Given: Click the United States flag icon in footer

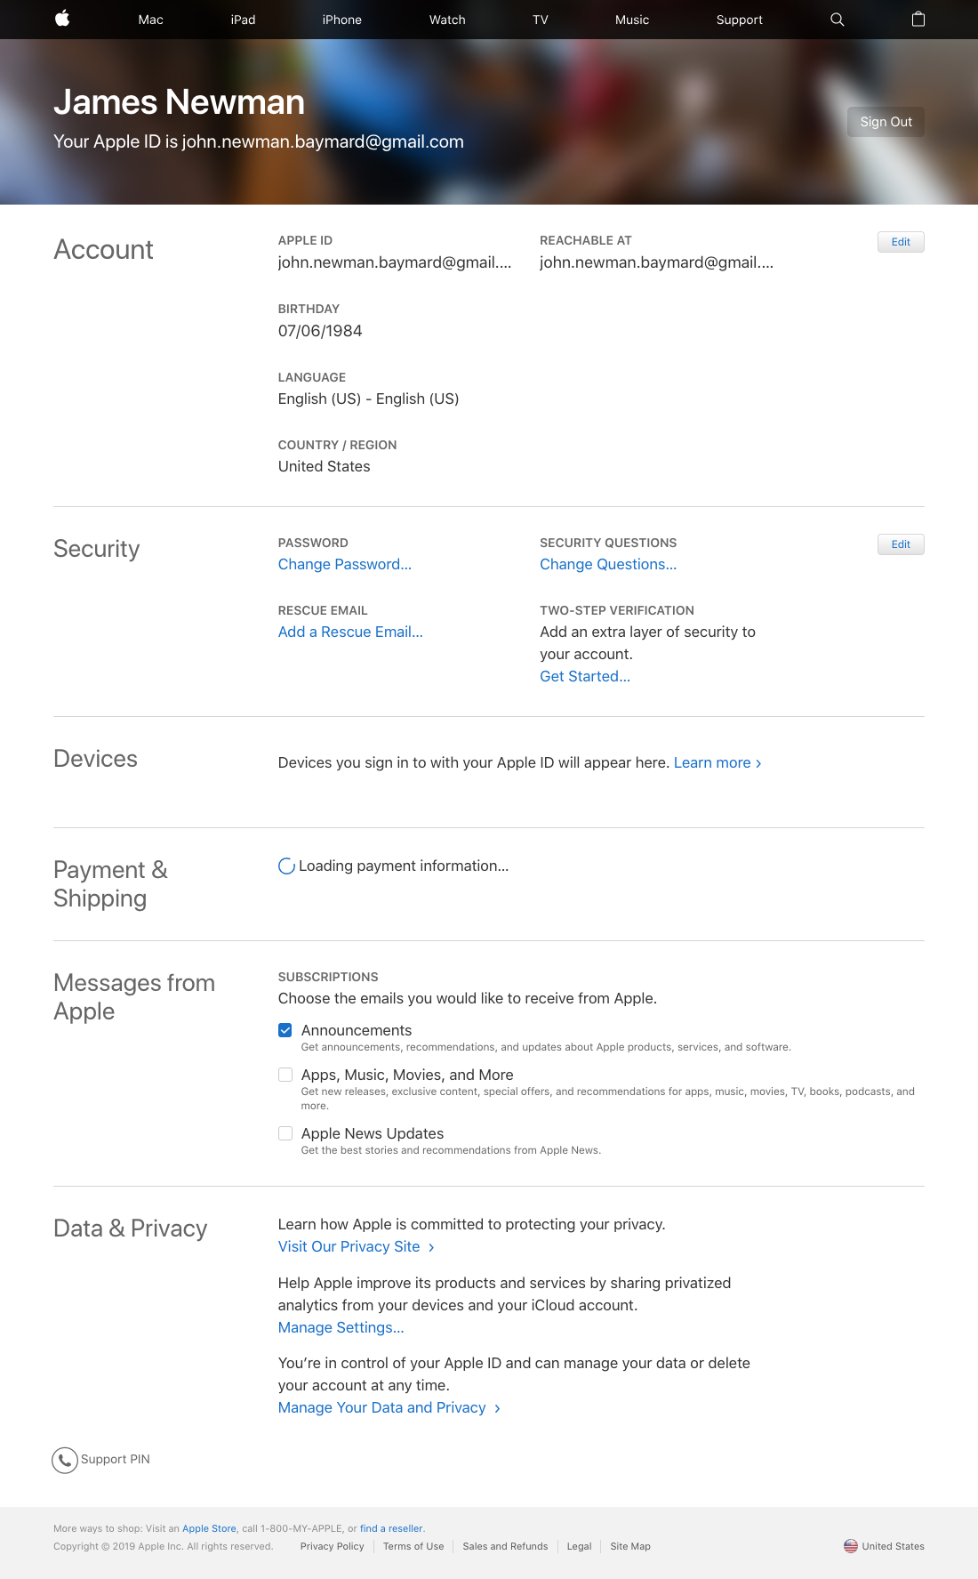Looking at the screenshot, I should tap(851, 1546).
